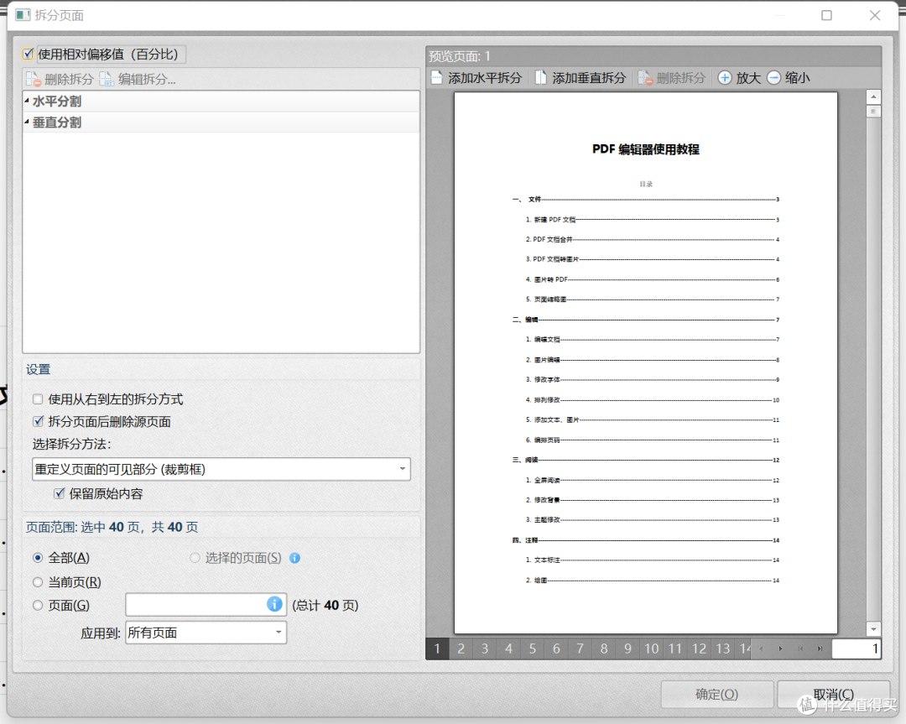Click the Add Vertical Split (添加垂直拆分) icon

[540, 77]
